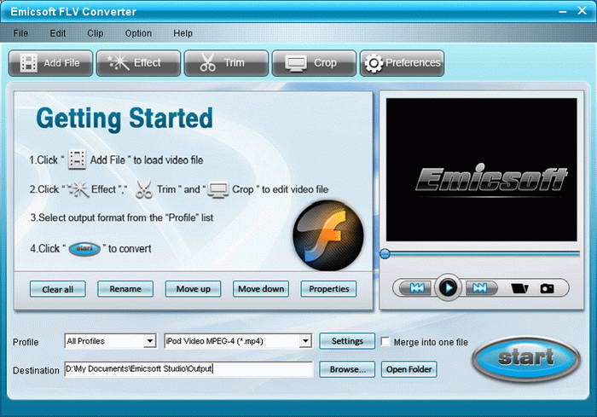Click the Add File toolbar button
The height and width of the screenshot is (417, 597).
click(x=50, y=63)
